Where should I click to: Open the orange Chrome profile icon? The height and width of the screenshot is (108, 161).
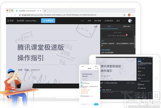(x=129, y=15)
